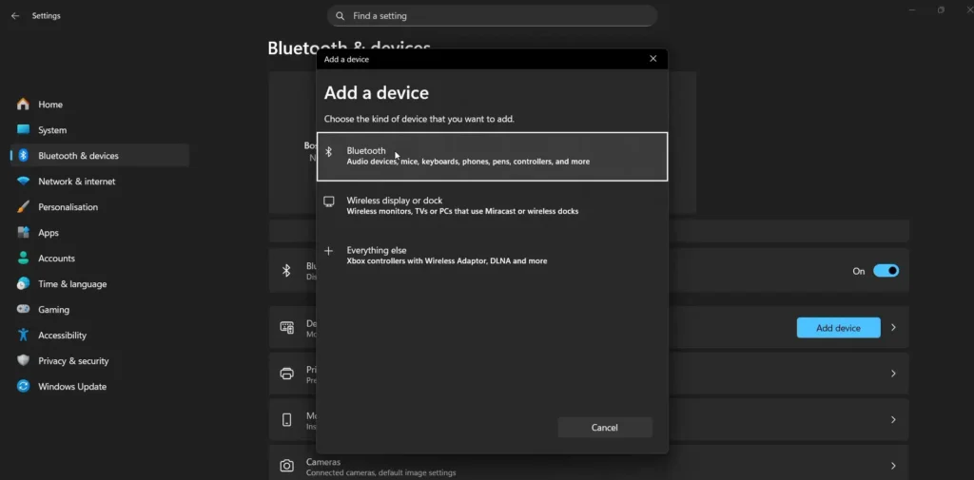Screen dimensions: 974x480
Task: Click the Devices keyboard icon in settings
Action: (x=286, y=327)
